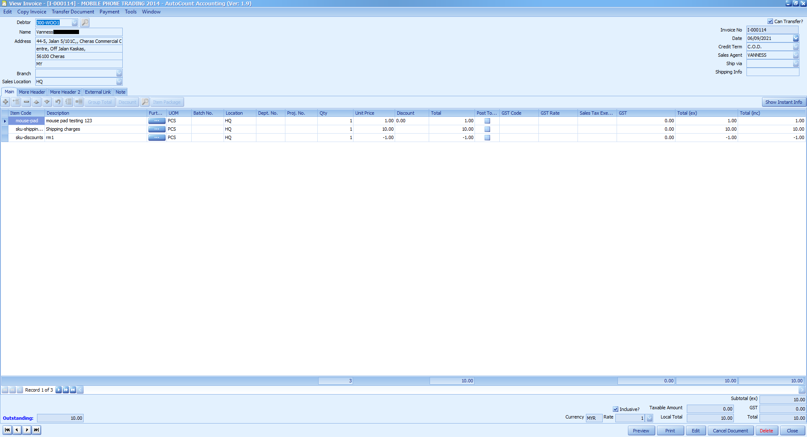Viewport: 807px width, 437px height.
Task: Click the Delete button
Action: (x=767, y=431)
